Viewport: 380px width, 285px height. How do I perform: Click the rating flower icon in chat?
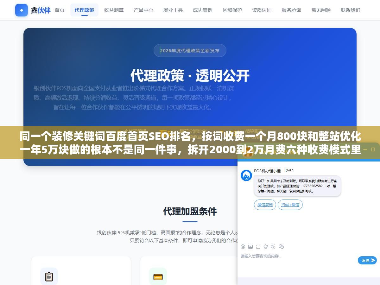click(266, 247)
